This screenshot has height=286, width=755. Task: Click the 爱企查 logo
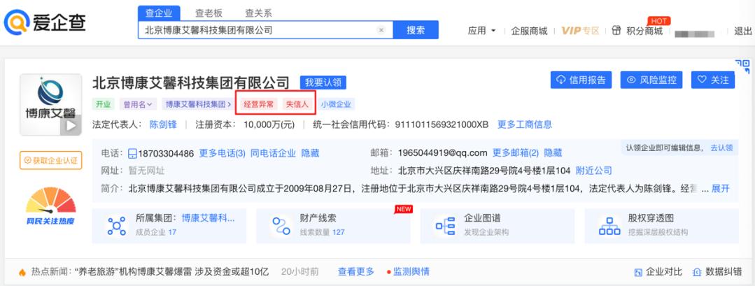(45, 22)
